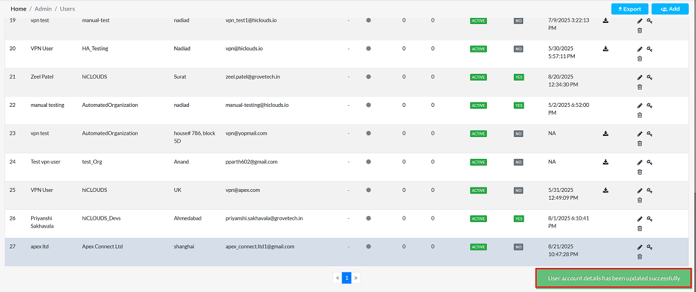The width and height of the screenshot is (696, 292).
Task: Click ACTIVE status badge for Zeel Patel
Action: [478, 77]
